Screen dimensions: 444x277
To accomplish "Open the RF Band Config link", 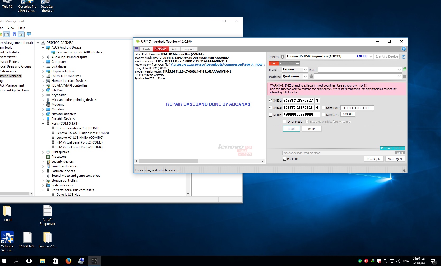I will pyautogui.click(x=392, y=148).
